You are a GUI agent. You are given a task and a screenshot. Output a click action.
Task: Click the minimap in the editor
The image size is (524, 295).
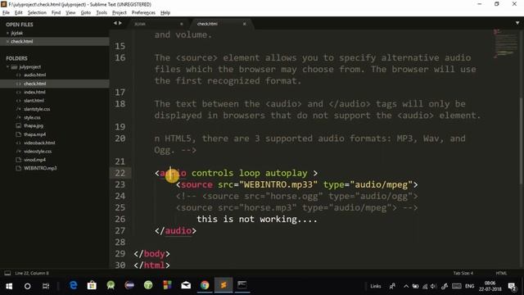pos(505,43)
